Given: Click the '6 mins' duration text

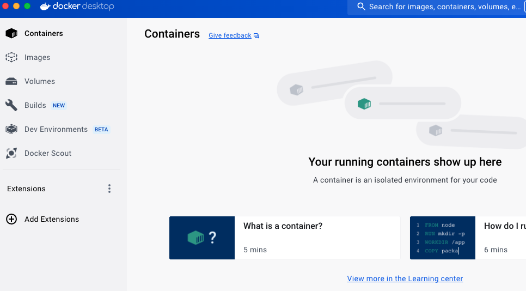Looking at the screenshot, I should (x=496, y=250).
